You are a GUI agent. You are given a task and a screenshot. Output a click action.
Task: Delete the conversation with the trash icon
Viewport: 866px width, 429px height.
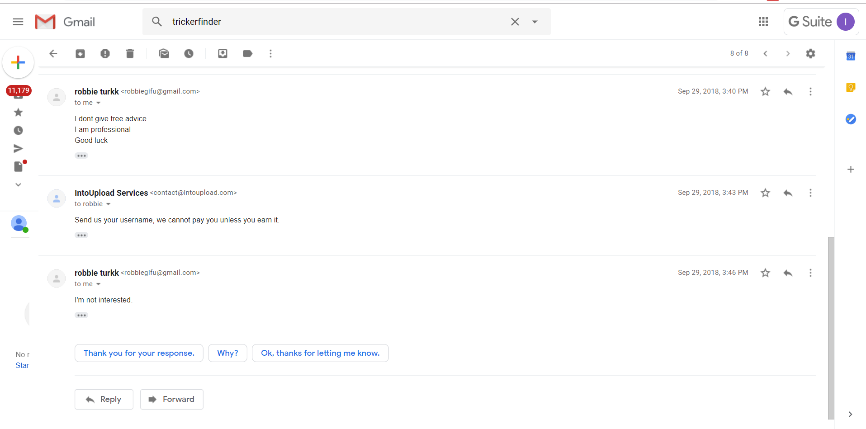pos(130,54)
